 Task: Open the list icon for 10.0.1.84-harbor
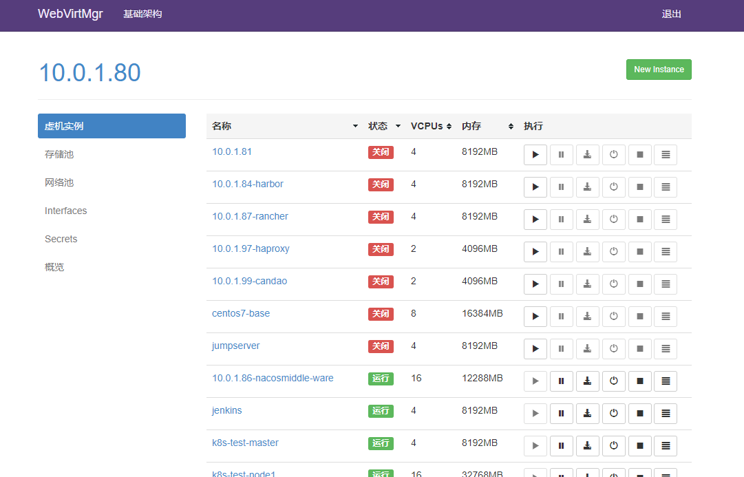666,187
